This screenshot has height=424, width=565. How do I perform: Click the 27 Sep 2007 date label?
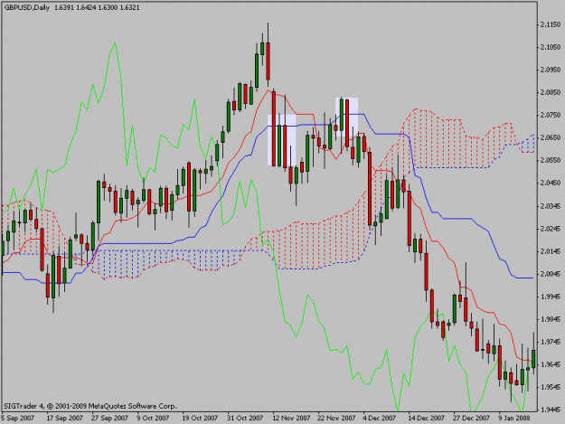pyautogui.click(x=109, y=419)
